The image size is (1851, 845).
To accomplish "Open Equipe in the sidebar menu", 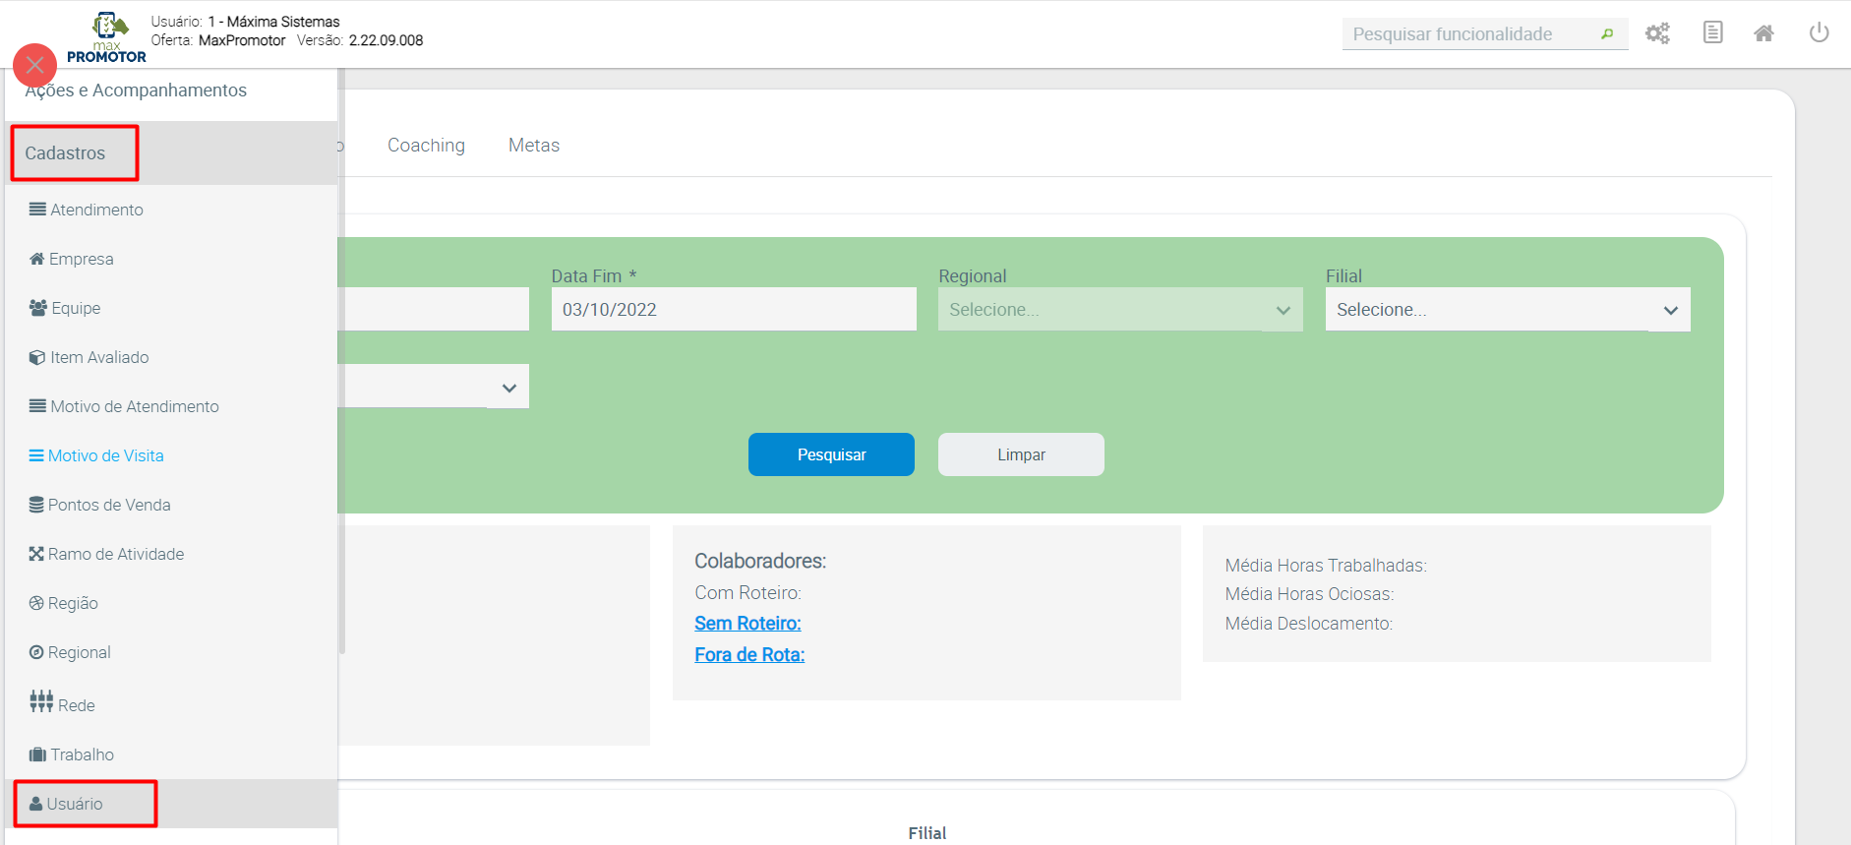I will (x=76, y=308).
